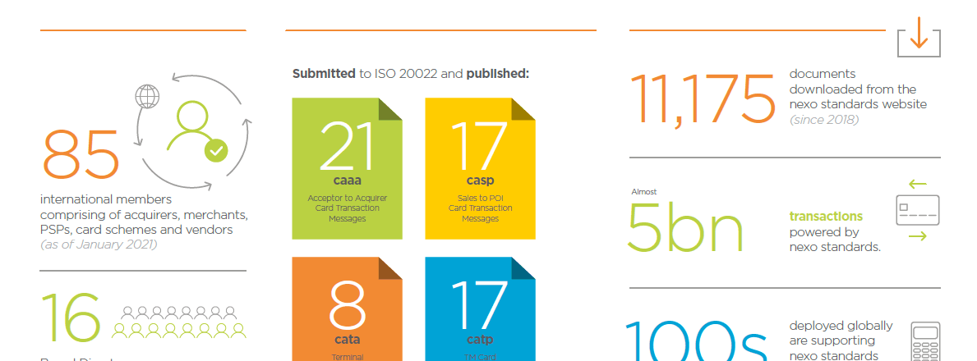Click 'Sales to POI Card Transaction Messages' text

(481, 208)
